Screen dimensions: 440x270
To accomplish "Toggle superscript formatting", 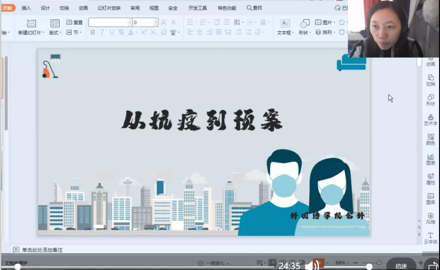I will coord(144,32).
